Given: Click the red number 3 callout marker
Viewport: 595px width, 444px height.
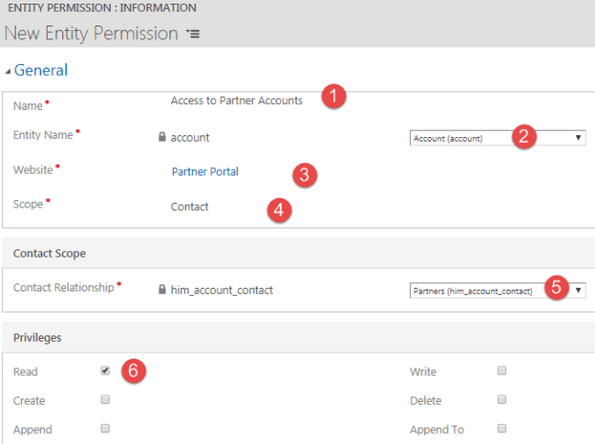Looking at the screenshot, I should [305, 174].
